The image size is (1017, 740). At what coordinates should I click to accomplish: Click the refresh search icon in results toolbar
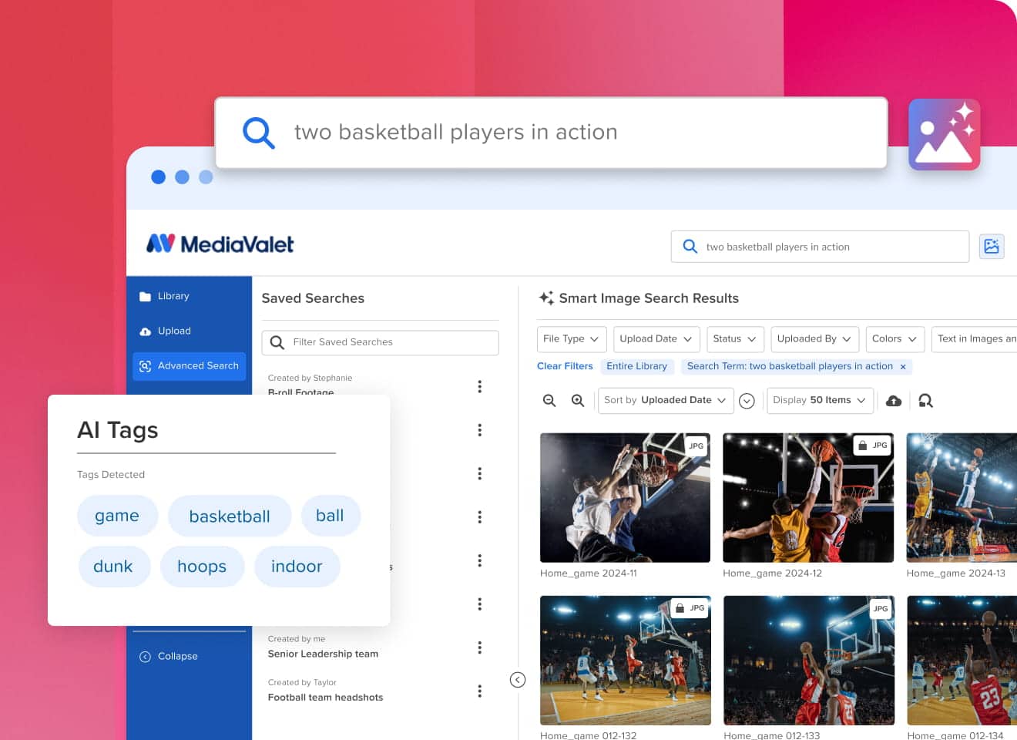925,401
